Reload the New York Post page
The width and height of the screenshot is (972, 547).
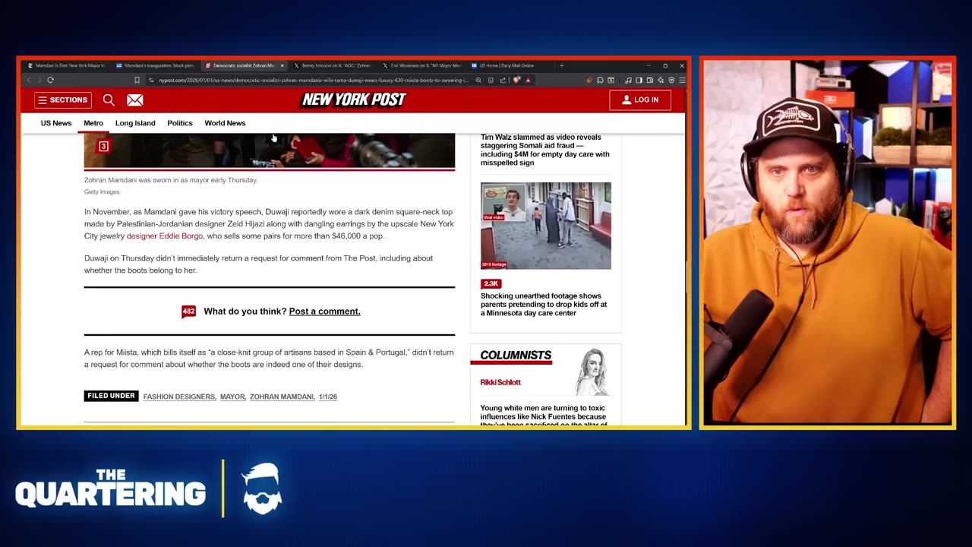click(x=50, y=80)
